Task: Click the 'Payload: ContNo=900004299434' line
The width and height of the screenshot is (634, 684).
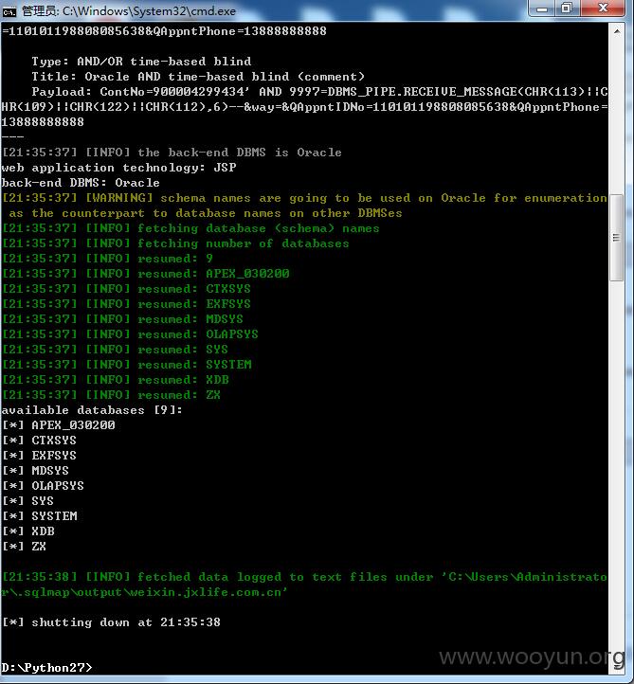Action: (304, 107)
